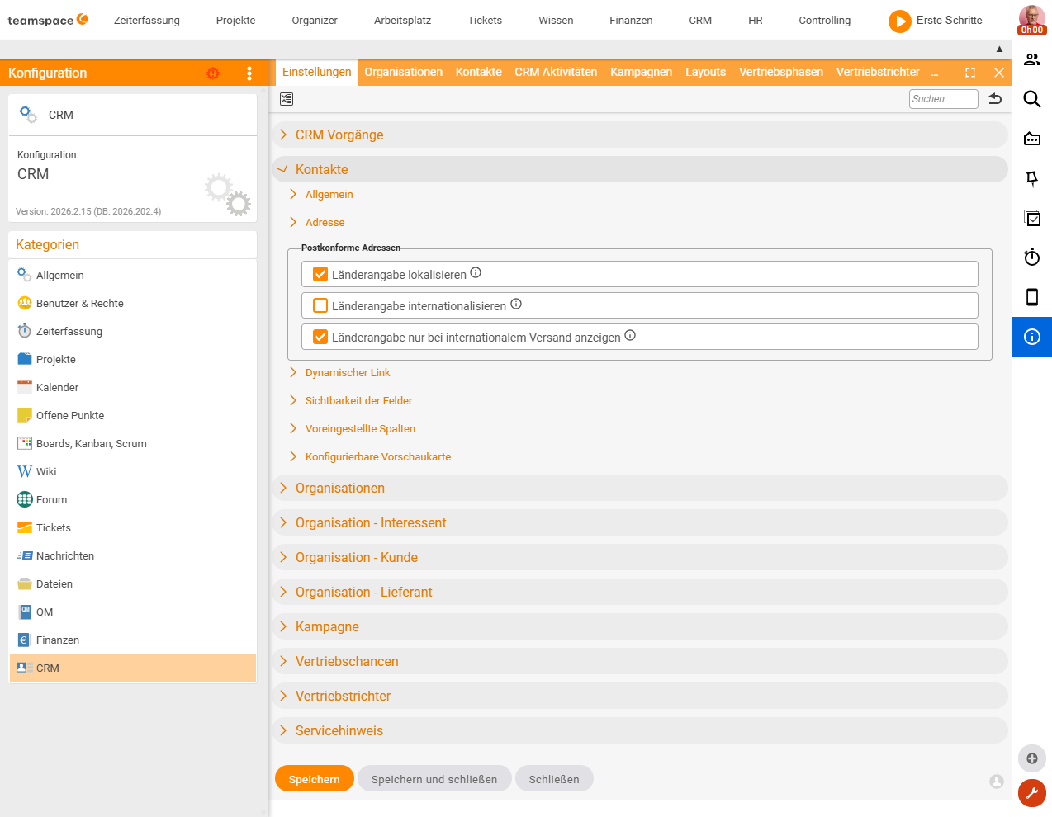Click the up arrow collapse header triangle
The width and height of the screenshot is (1052, 817).
point(999,50)
